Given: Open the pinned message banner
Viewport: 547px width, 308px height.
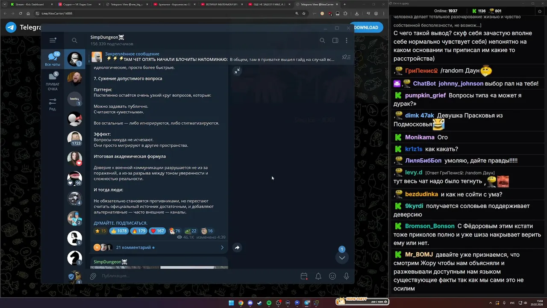Looking at the screenshot, I should coord(214,57).
